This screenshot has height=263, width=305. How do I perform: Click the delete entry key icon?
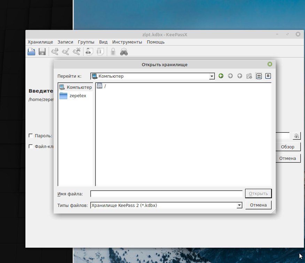[x=77, y=52]
